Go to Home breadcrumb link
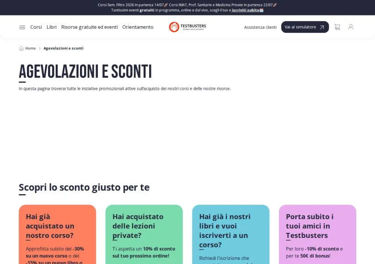 tap(30, 48)
